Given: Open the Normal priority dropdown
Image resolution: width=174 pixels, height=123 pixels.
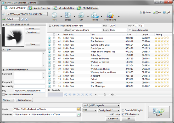Looking at the screenshot, I should [8, 100].
